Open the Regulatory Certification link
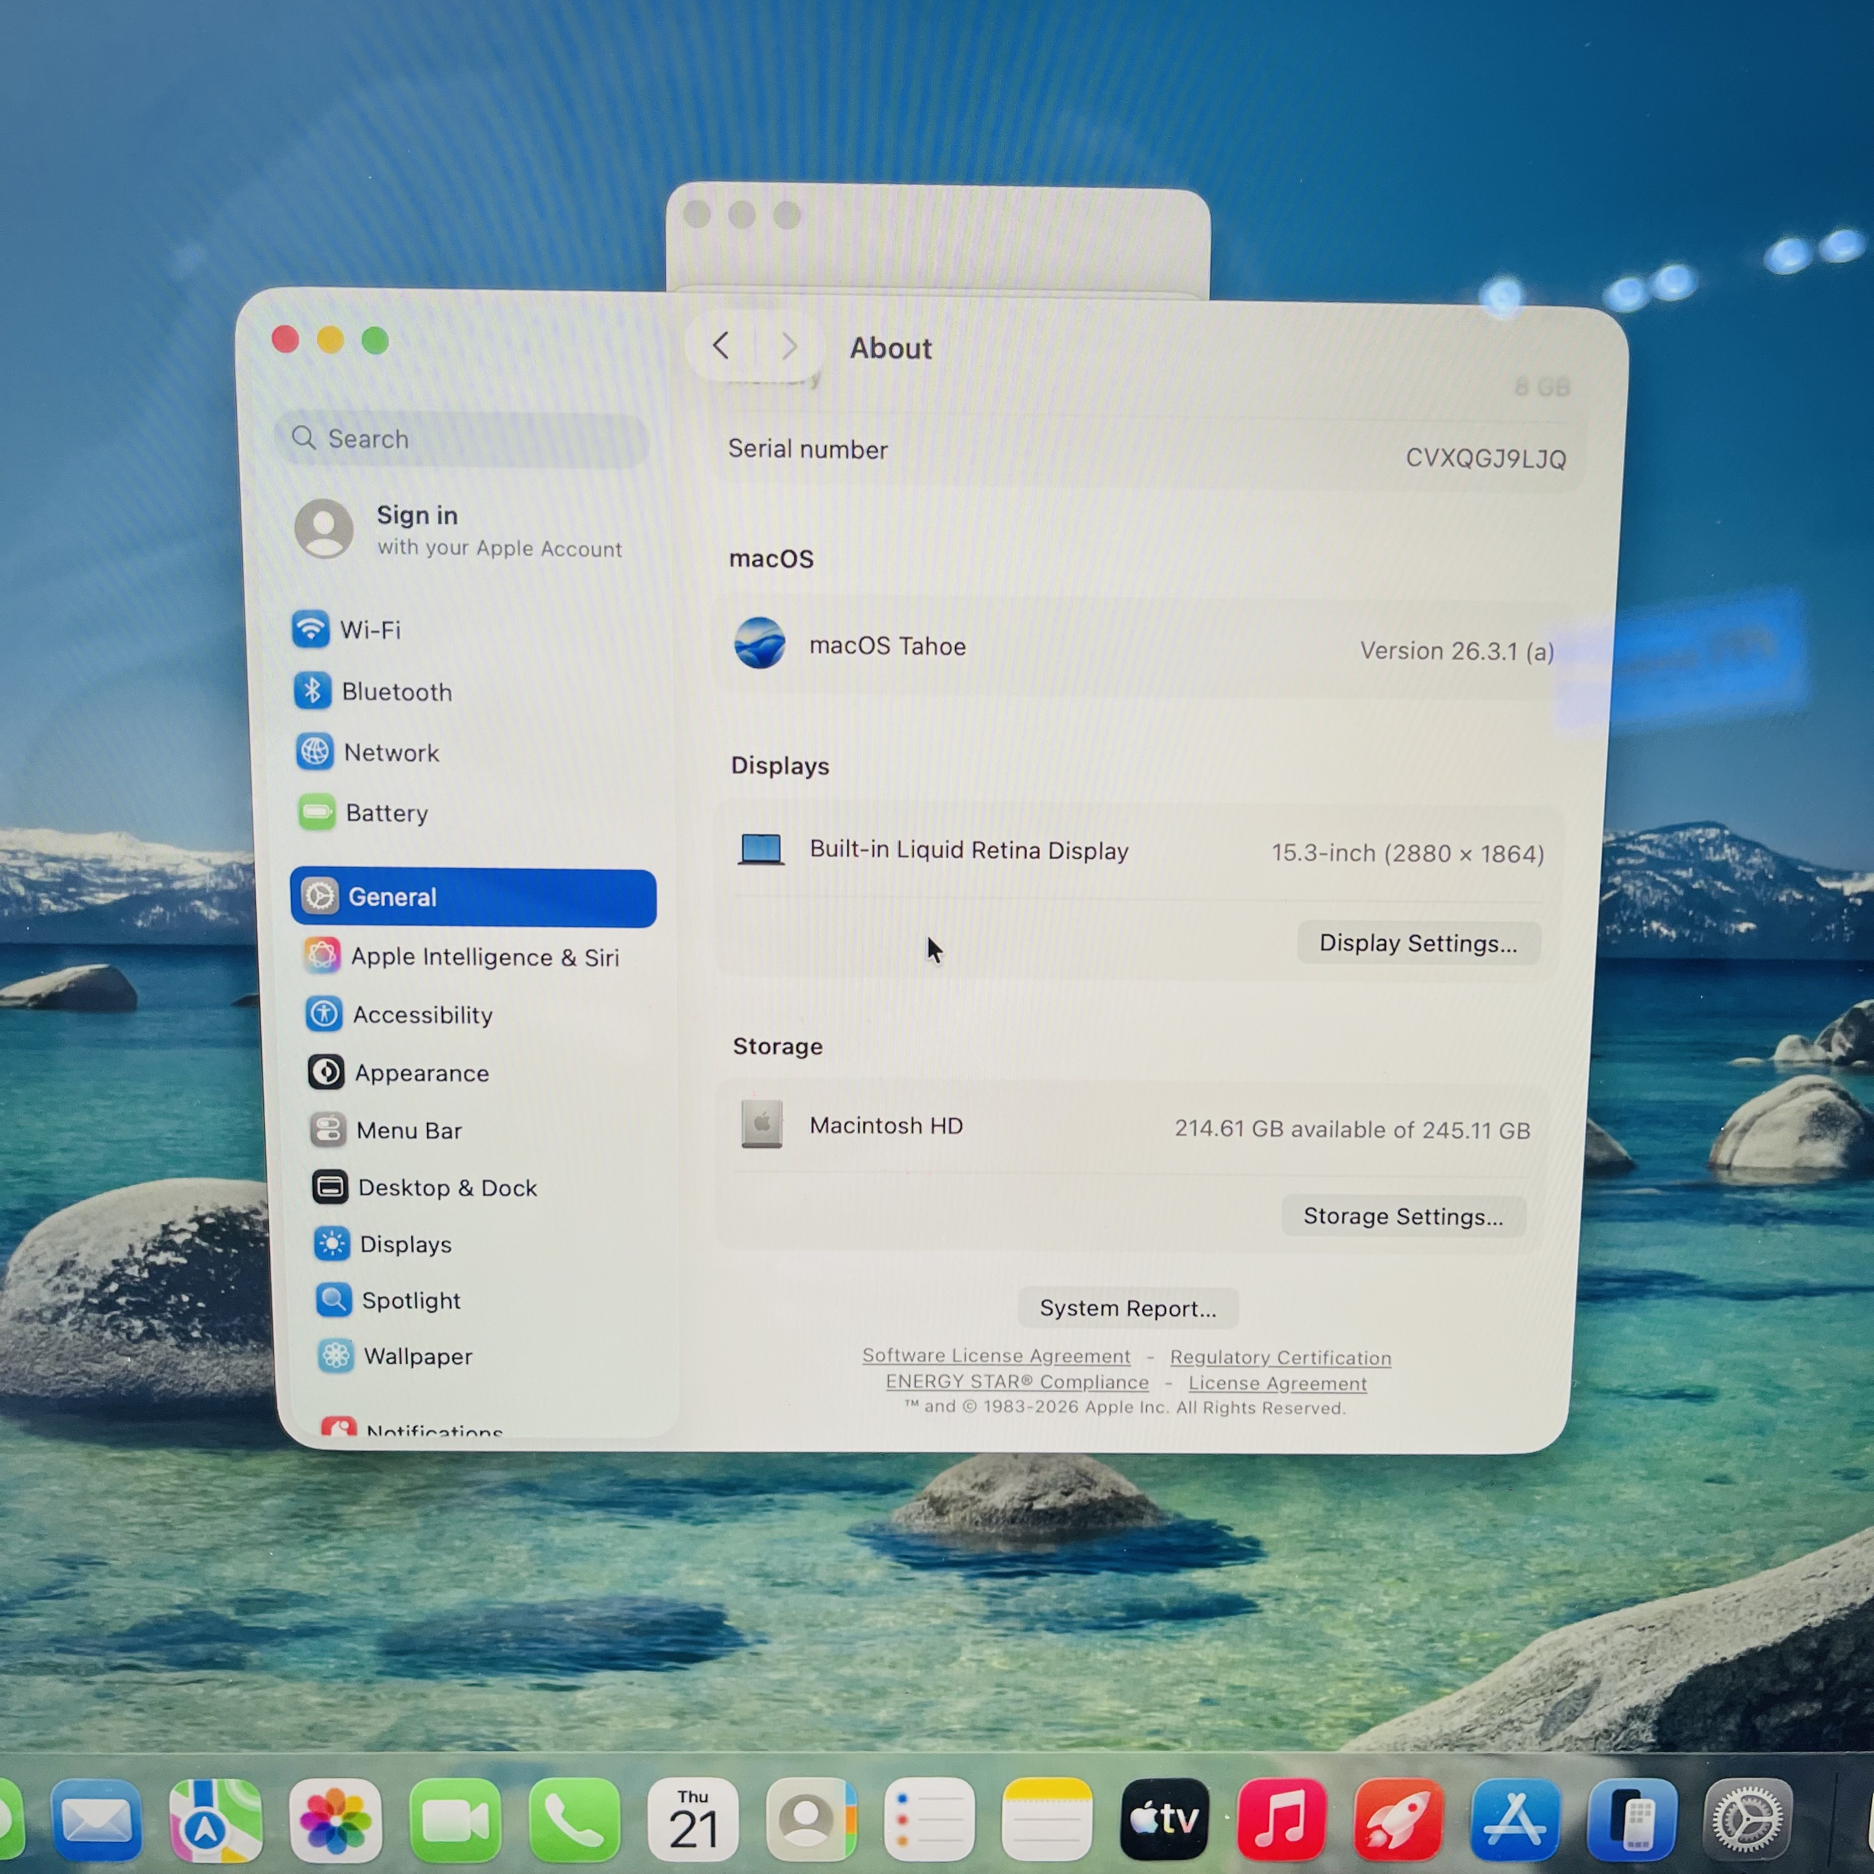Screen dimensions: 1874x1874 pyautogui.click(x=1280, y=1358)
